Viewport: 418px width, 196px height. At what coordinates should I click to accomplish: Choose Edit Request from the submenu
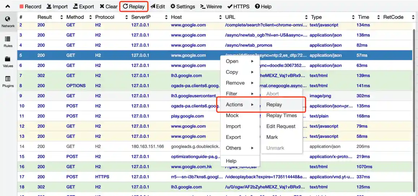tap(280, 126)
